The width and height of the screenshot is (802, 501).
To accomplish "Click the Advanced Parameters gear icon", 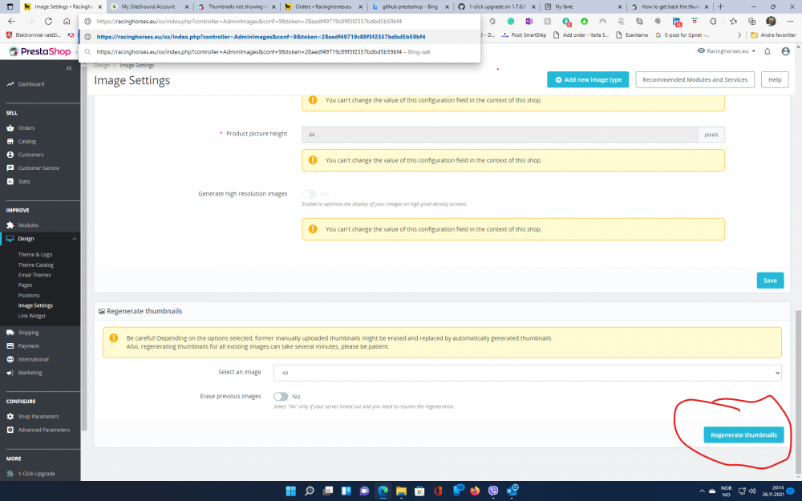I will coord(10,430).
